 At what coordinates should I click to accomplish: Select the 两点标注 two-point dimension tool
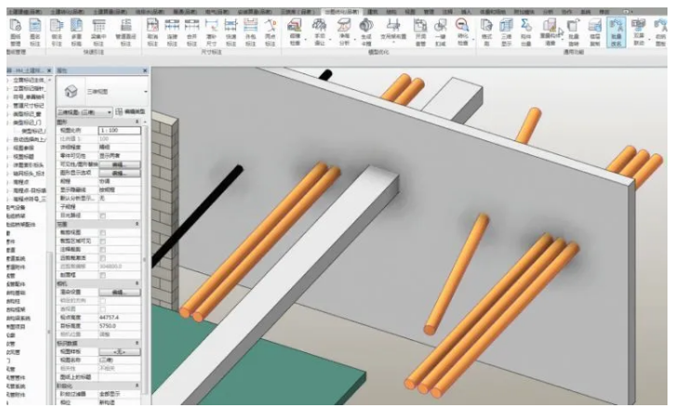(271, 33)
